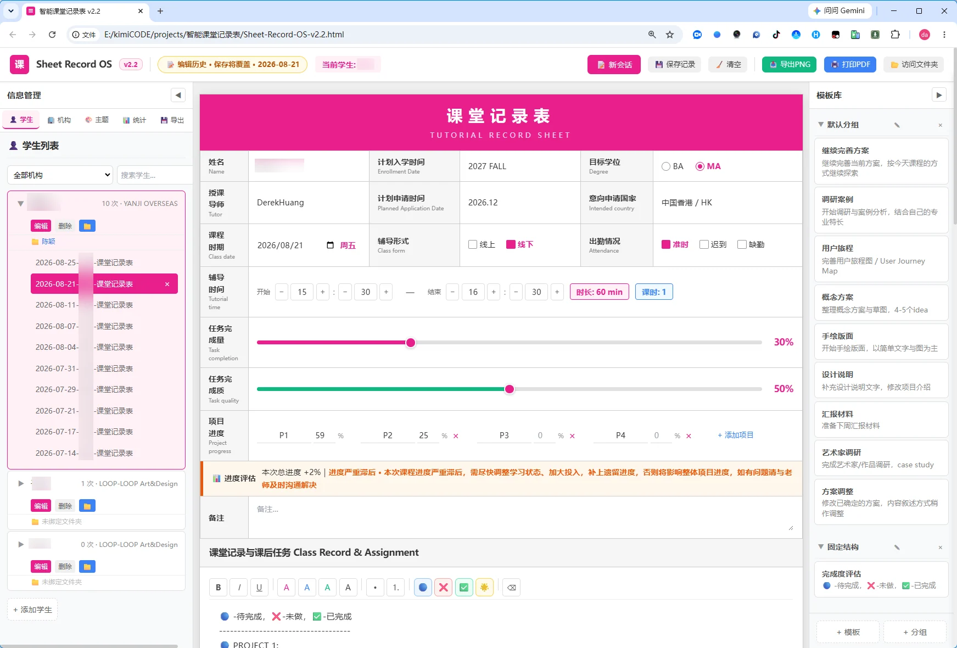Decrease the end hour with minus
Screen dimensions: 957x648
(x=452, y=292)
